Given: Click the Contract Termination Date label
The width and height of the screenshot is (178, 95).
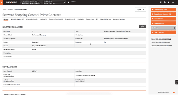Looking at the screenshot, I should tap(12, 85).
